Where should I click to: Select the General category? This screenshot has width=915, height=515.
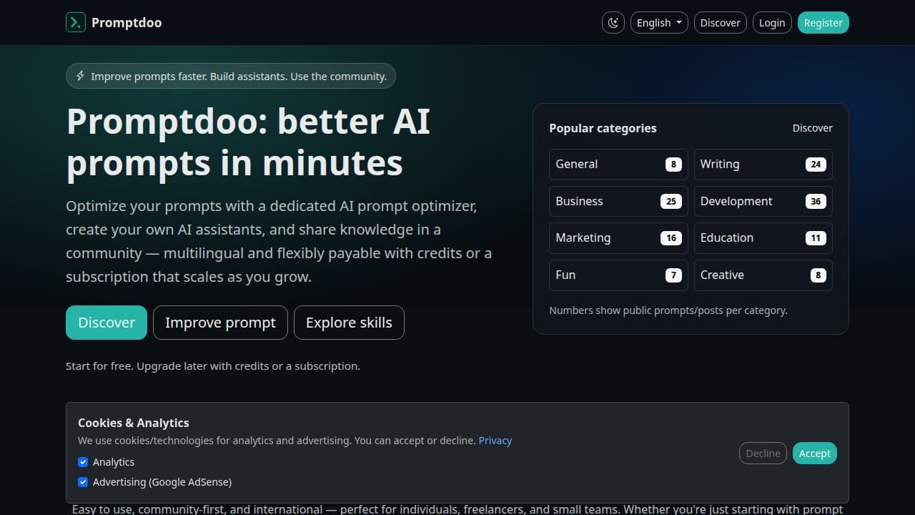618,165
